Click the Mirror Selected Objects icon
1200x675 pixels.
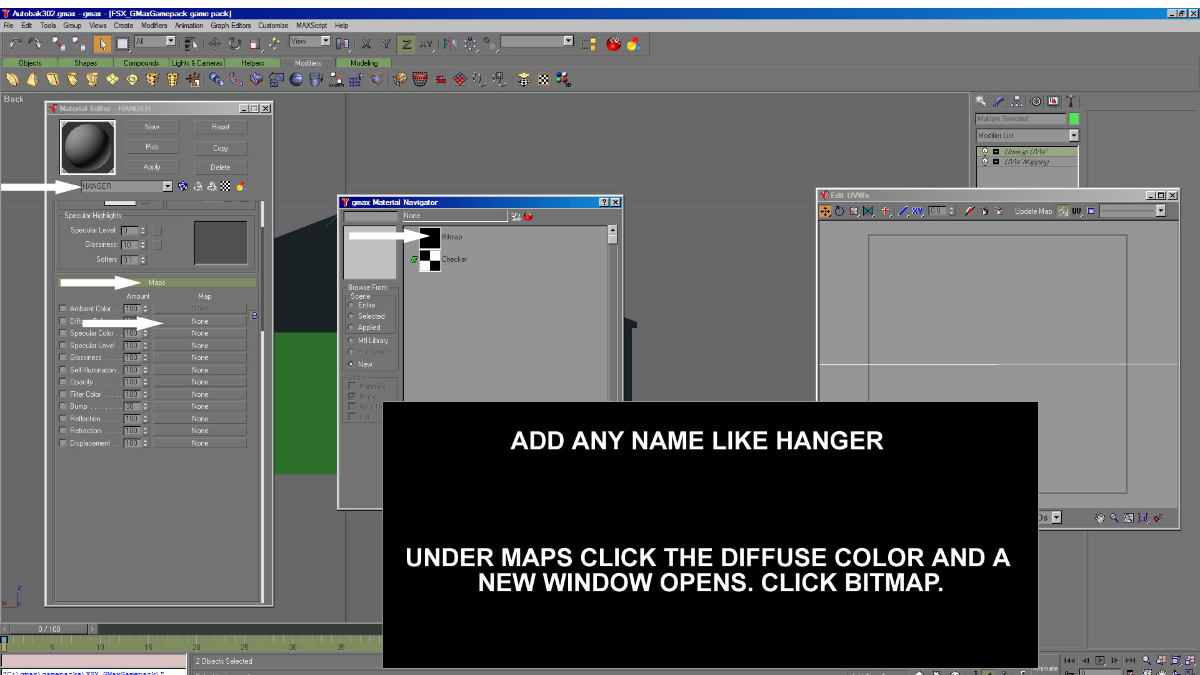449,43
